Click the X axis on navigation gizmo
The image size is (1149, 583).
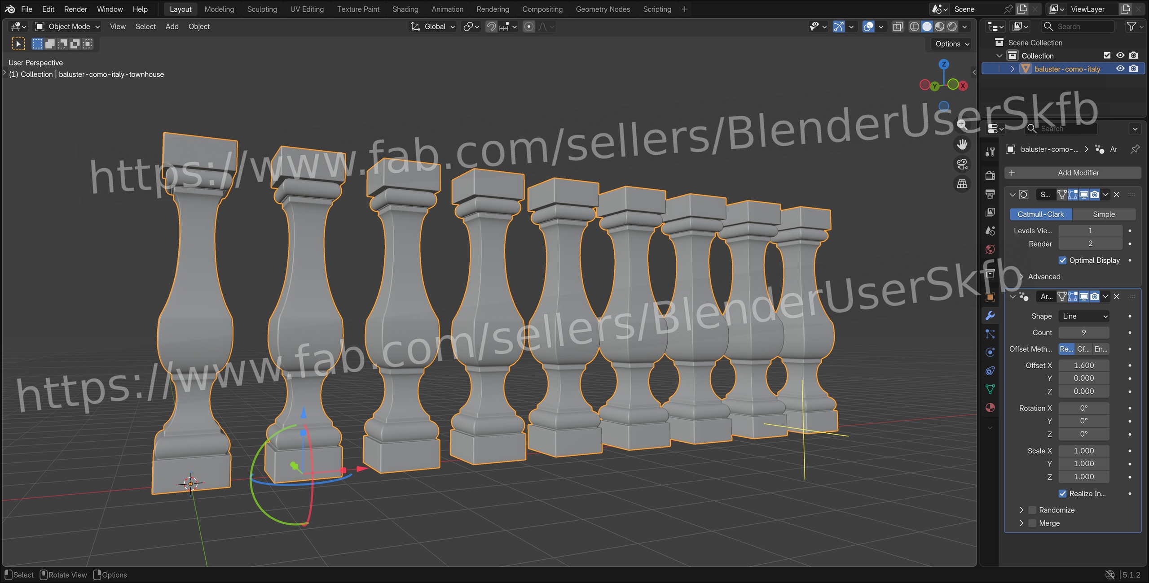click(963, 86)
